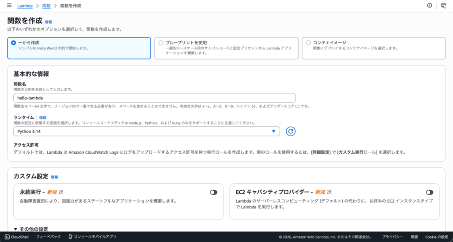Viewport: 453px width, 242px height.
Task: Enable the EC2 キャパシティプロバイダー toggle
Action: [430, 193]
